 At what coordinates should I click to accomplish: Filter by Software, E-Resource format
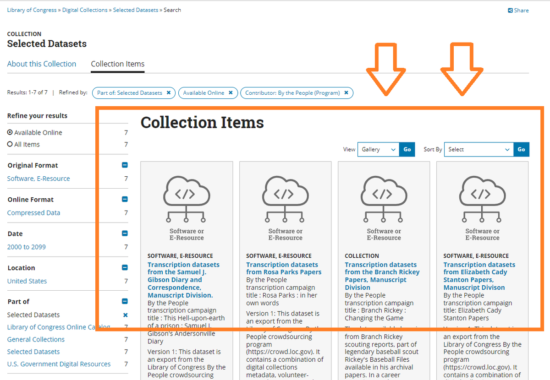(38, 179)
